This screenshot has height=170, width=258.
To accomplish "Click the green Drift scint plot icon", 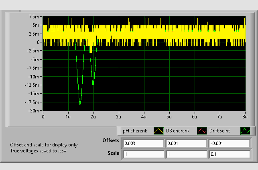I will pos(245,131).
